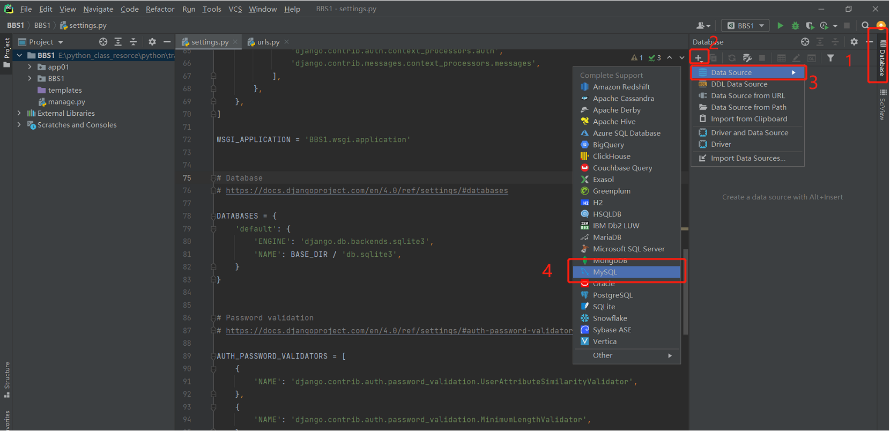Select Data Source from Path
This screenshot has height=431, width=890.
748,107
